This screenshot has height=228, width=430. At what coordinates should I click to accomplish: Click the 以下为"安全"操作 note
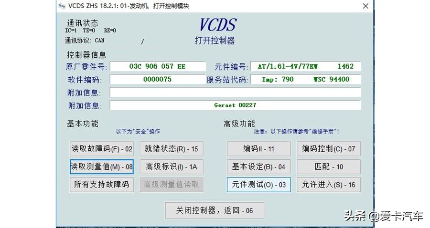(x=138, y=132)
